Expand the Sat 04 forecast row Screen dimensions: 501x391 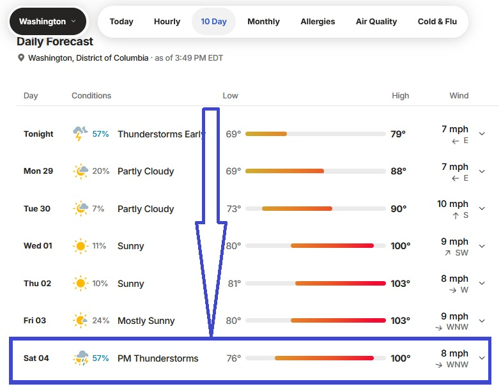pyautogui.click(x=482, y=358)
